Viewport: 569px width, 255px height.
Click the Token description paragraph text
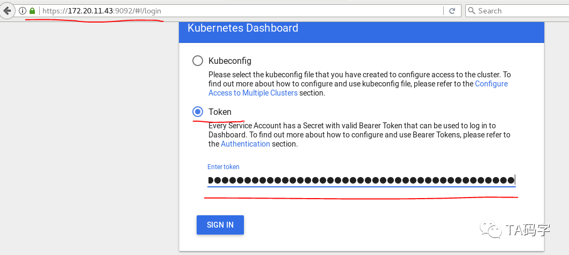(x=359, y=135)
